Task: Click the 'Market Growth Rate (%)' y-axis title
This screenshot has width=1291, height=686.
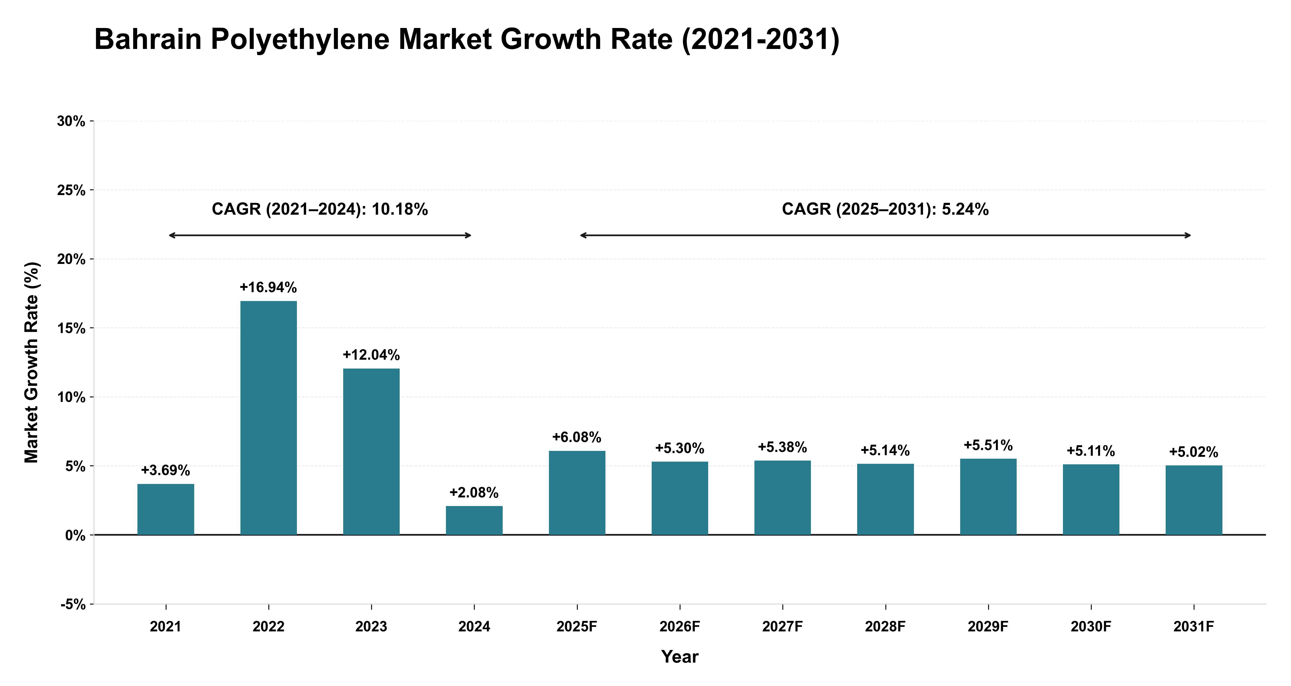Action: [x=31, y=363]
